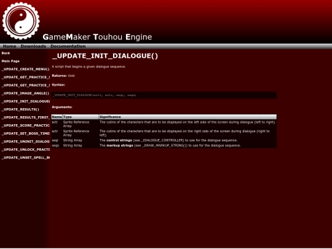
Task: Click the 'Syntax:' label
Action: 58,85
